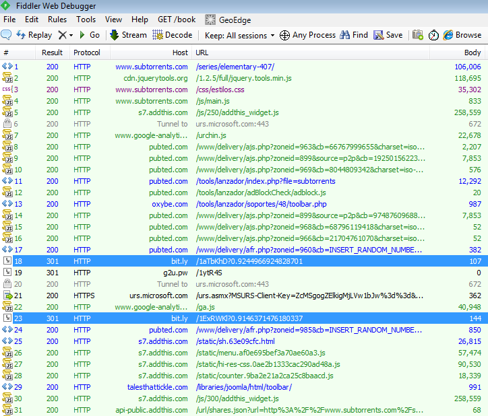The width and height of the screenshot is (488, 416).
Task: Sort by the Result column header
Action: (53, 53)
